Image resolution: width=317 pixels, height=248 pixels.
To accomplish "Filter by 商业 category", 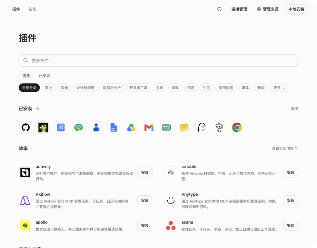I will [x=48, y=88].
